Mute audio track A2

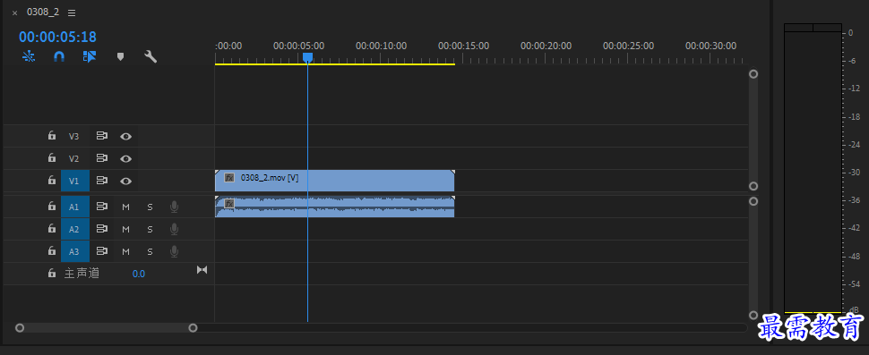coord(125,229)
